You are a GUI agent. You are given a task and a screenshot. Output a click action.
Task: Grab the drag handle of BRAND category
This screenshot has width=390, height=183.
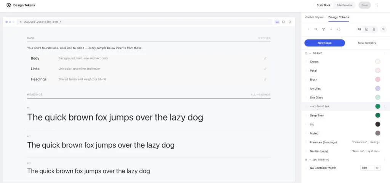[x=306, y=53]
